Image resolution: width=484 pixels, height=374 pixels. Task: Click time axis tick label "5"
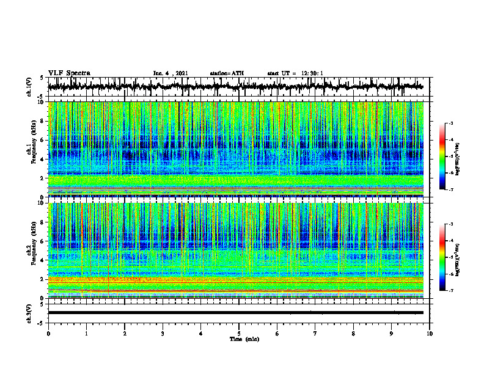pyautogui.click(x=239, y=334)
